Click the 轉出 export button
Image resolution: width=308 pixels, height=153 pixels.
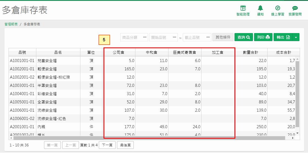(x=283, y=37)
